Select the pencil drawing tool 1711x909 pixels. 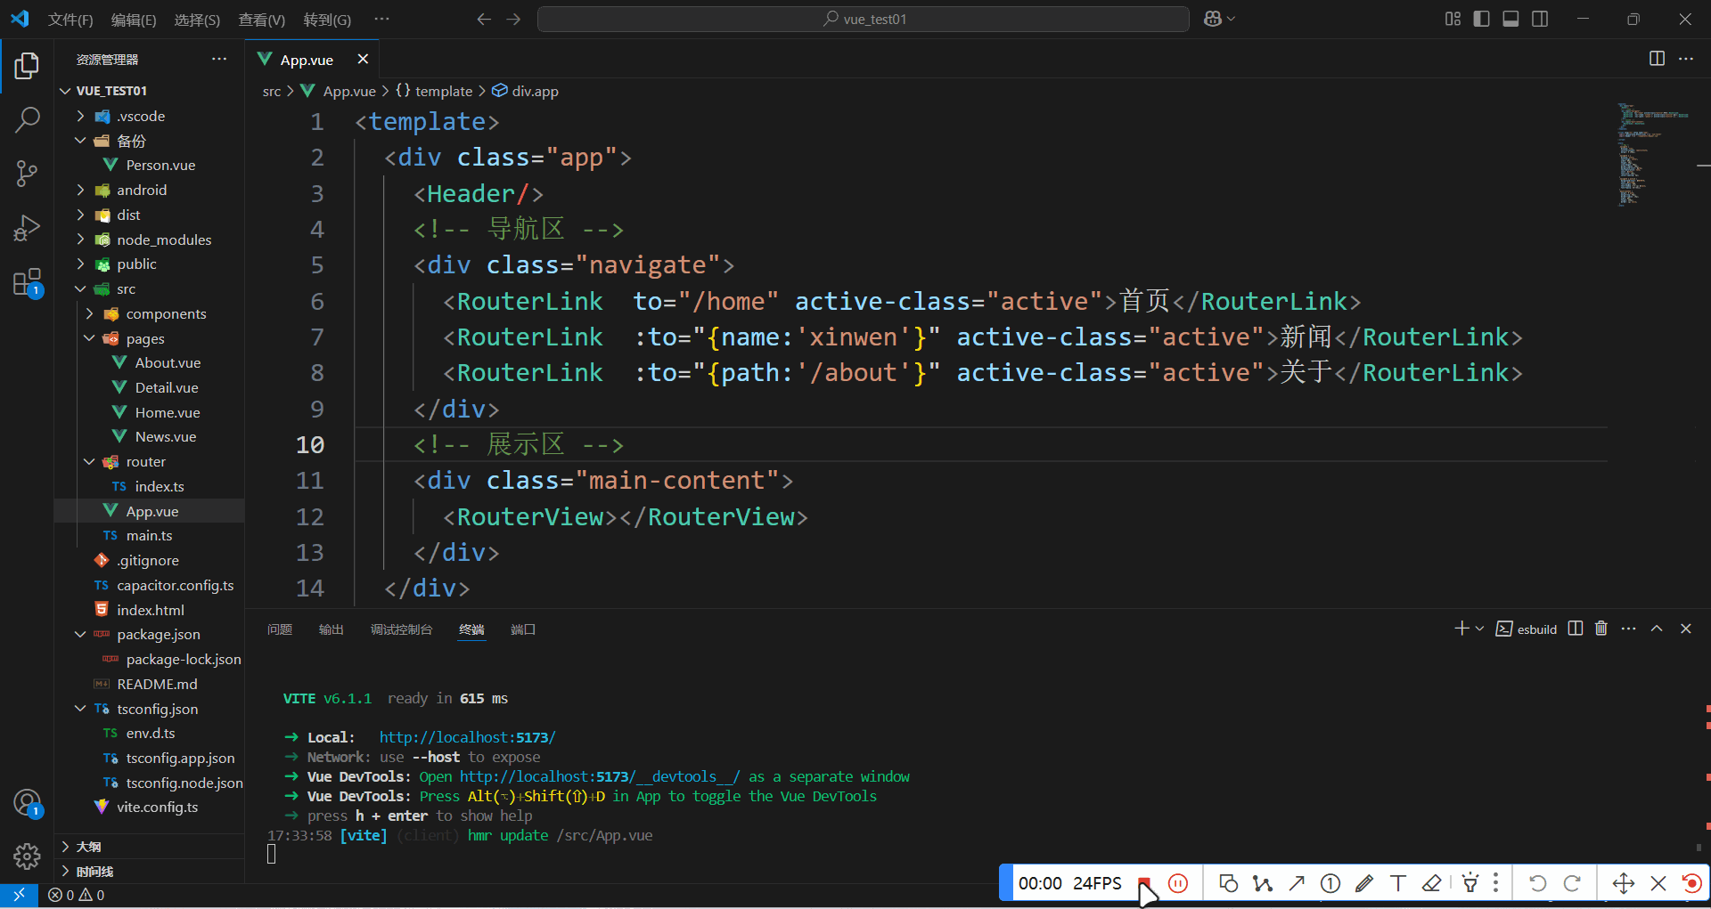(1364, 883)
